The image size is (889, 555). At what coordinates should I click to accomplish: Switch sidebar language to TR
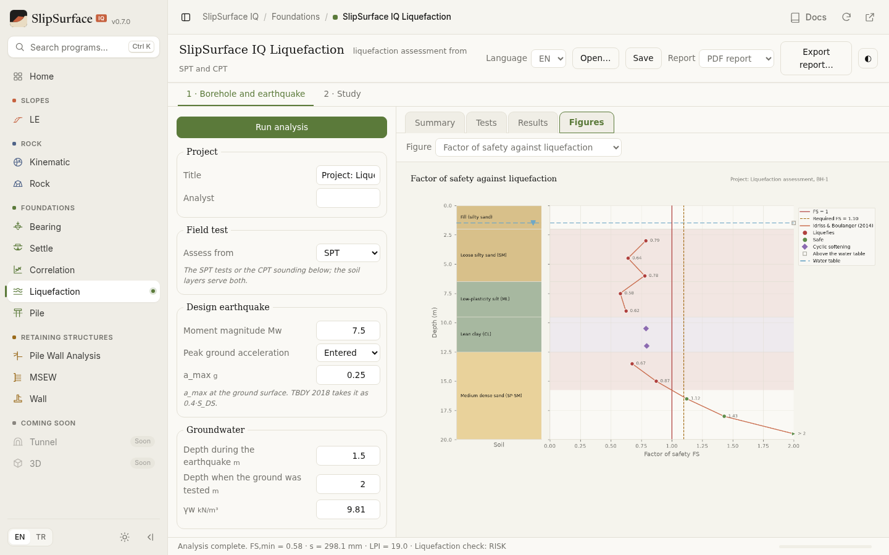(41, 537)
